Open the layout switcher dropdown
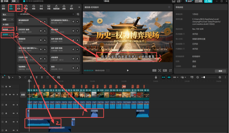229x133 pixels. [179, 1]
